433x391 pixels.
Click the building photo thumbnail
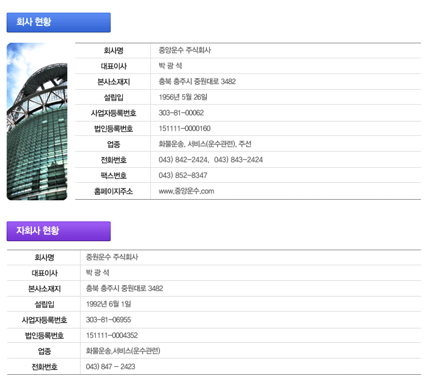pyautogui.click(x=37, y=122)
